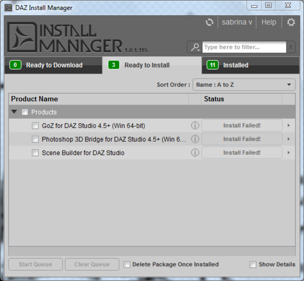Click the Type here to filter field
The width and height of the screenshot is (304, 281).
click(244, 47)
